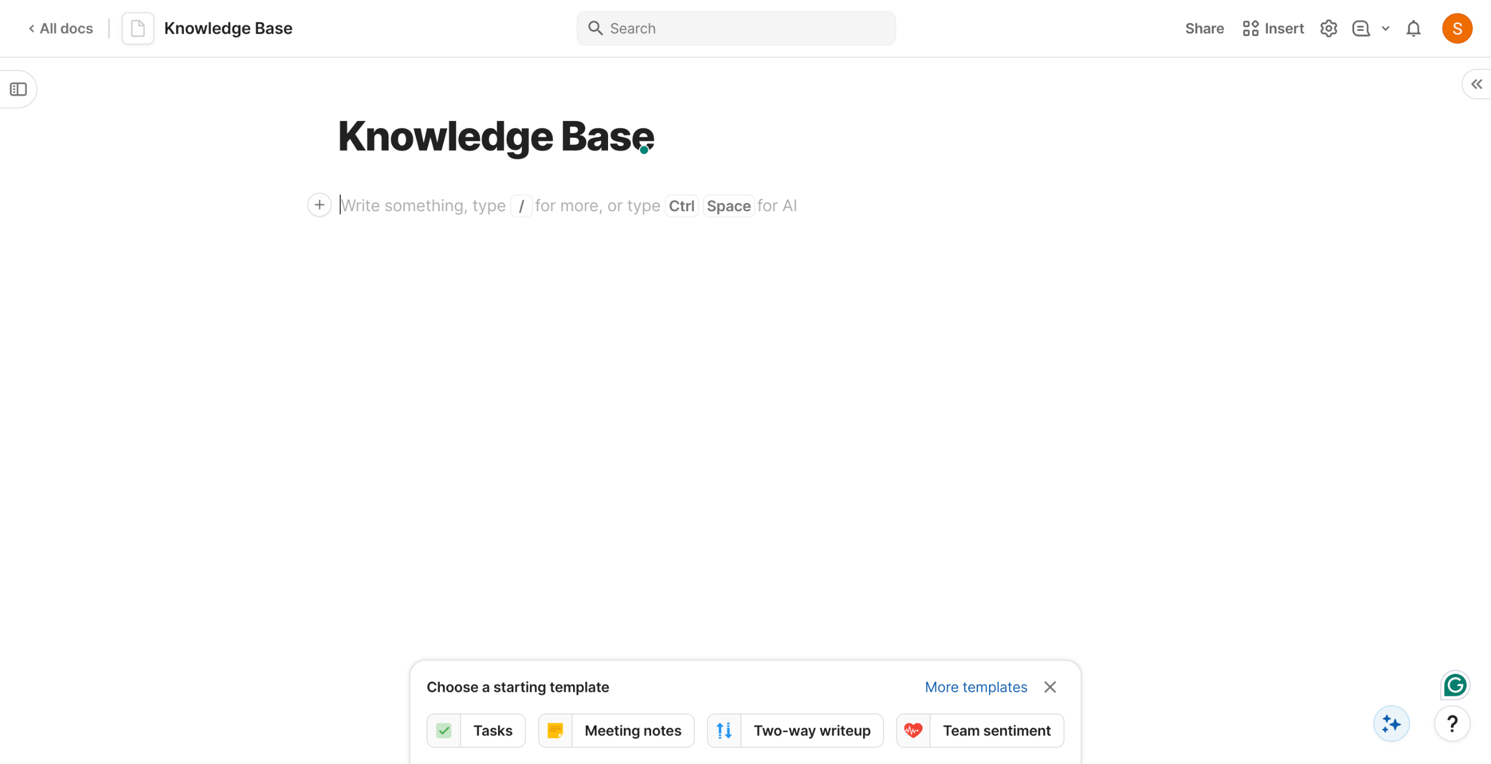This screenshot has height=764, width=1491.
Task: Choose the Tasks template
Action: tap(476, 730)
